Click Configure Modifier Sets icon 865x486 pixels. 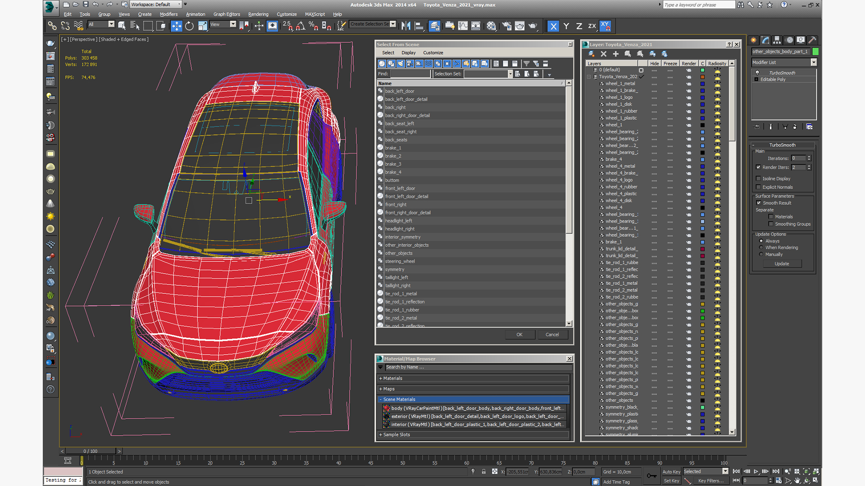point(810,127)
